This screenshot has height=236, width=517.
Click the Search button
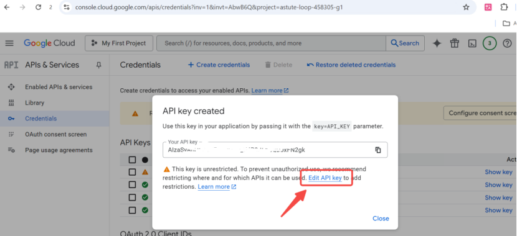coord(405,43)
